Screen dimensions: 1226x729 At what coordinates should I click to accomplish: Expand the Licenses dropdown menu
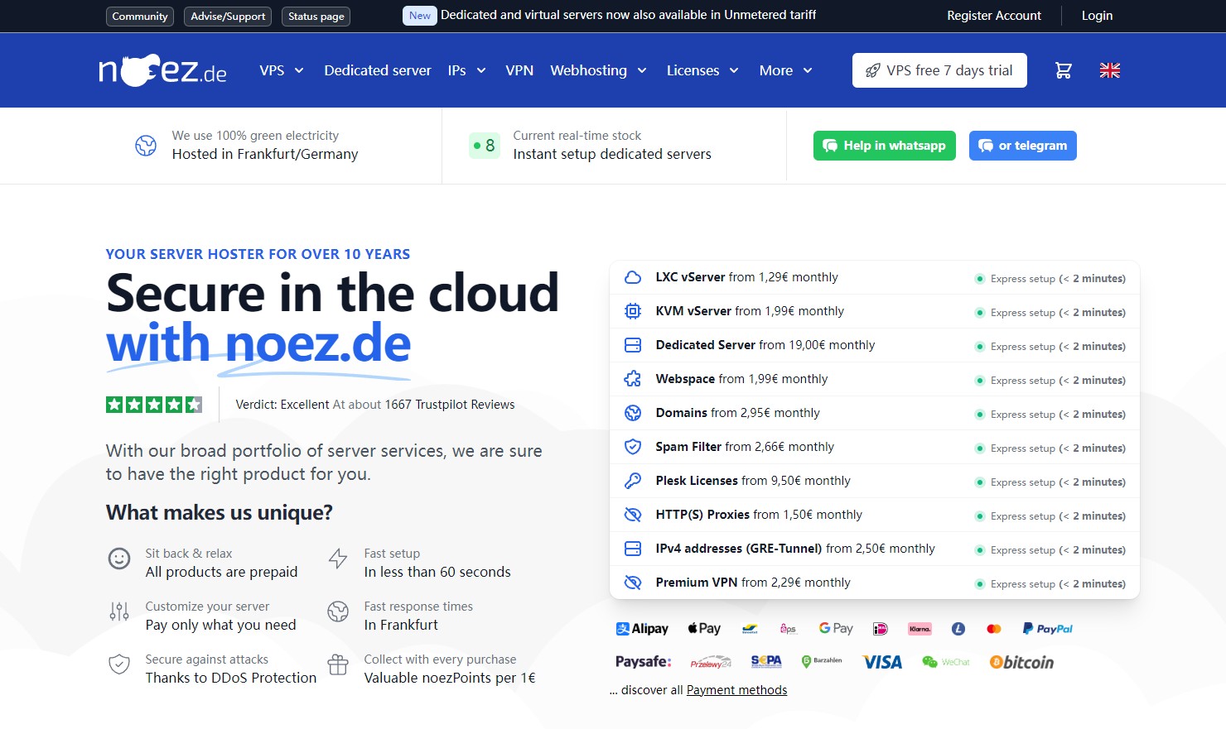[702, 70]
